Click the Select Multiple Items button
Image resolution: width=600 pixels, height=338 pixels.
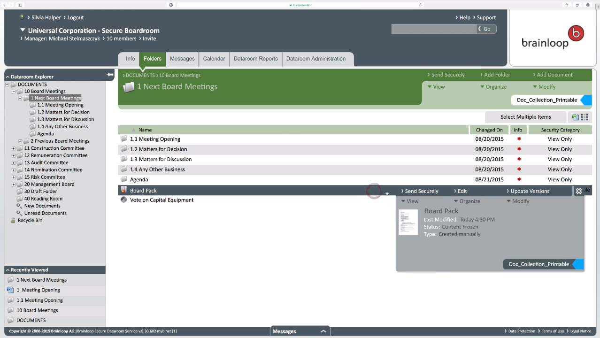pos(525,117)
